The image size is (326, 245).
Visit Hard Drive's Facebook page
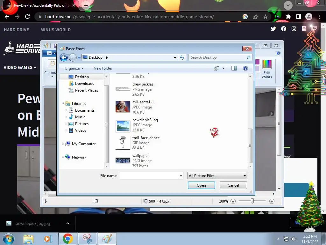click(284, 29)
